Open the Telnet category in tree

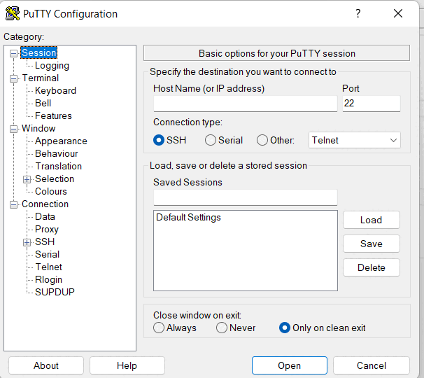(x=49, y=267)
